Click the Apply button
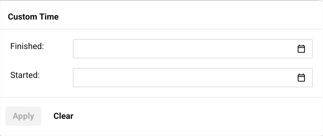This screenshot has height=136, width=323. [24, 116]
